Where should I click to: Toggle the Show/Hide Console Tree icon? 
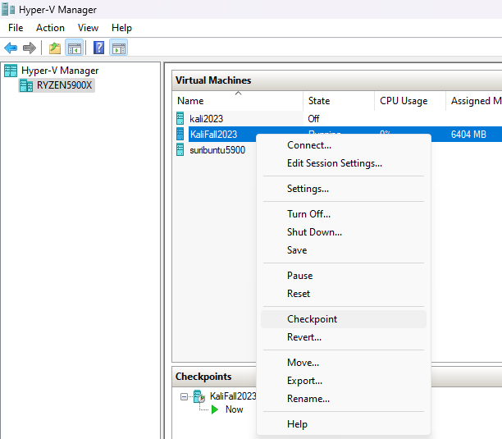(x=75, y=48)
